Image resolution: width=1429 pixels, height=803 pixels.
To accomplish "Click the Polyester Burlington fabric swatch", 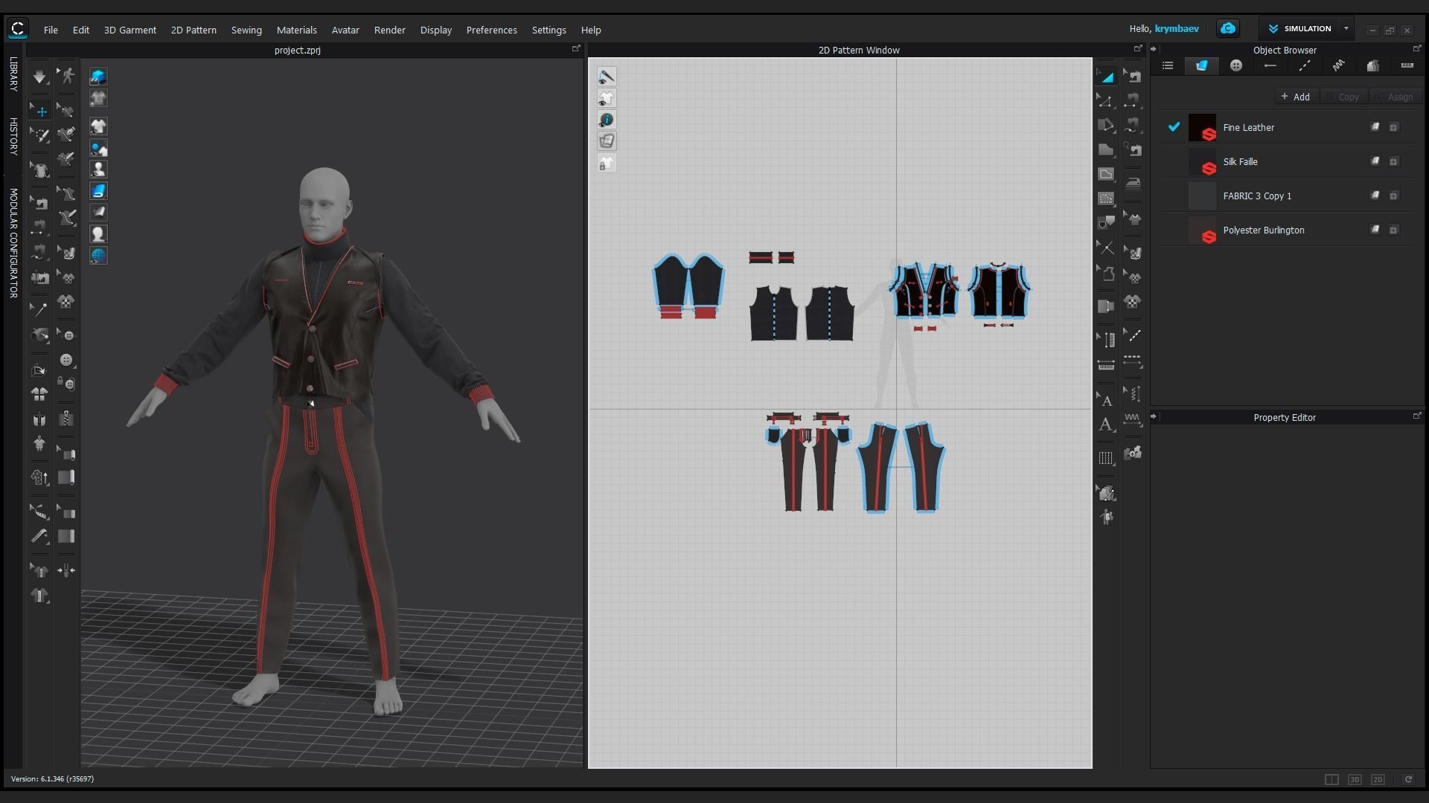I will tap(1202, 230).
